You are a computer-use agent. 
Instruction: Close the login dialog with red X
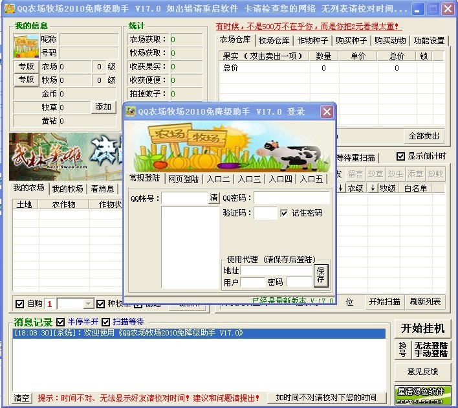pos(327,111)
